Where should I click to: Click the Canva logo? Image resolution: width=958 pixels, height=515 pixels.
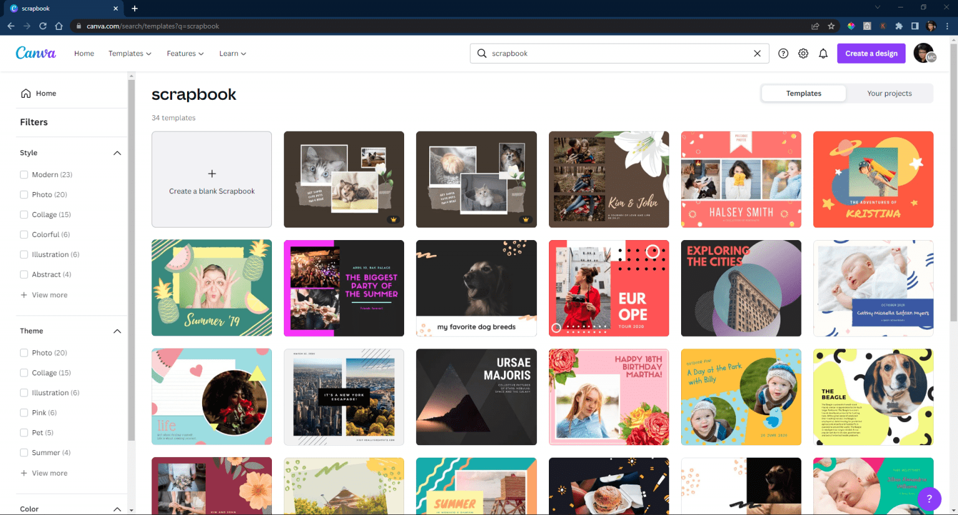(36, 53)
